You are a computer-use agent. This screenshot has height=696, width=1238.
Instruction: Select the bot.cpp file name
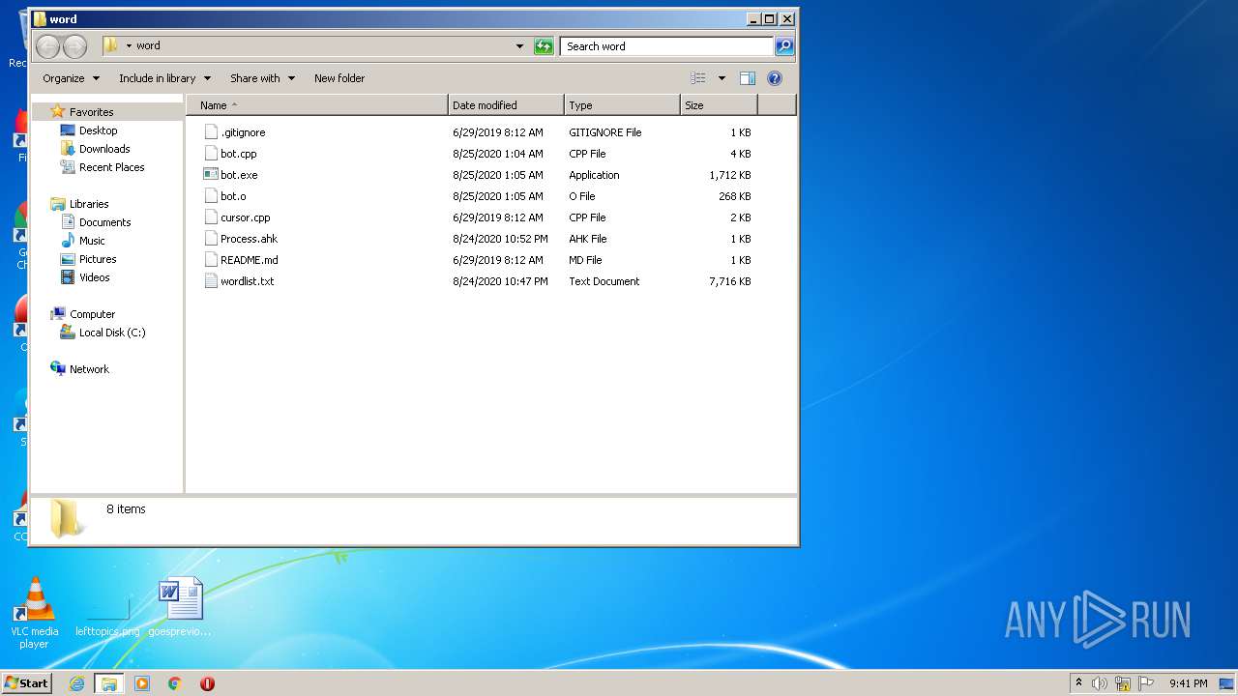point(239,154)
